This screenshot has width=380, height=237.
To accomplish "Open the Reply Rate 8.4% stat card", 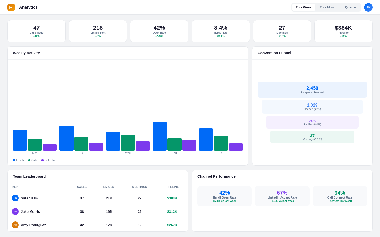I will (221, 31).
